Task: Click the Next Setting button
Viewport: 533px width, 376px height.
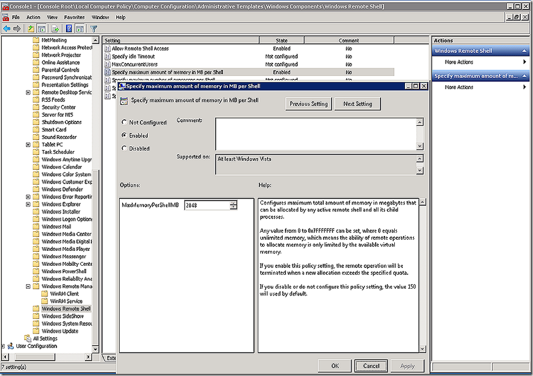Action: (357, 104)
